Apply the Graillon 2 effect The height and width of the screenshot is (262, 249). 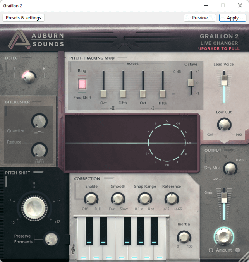[x=233, y=18]
